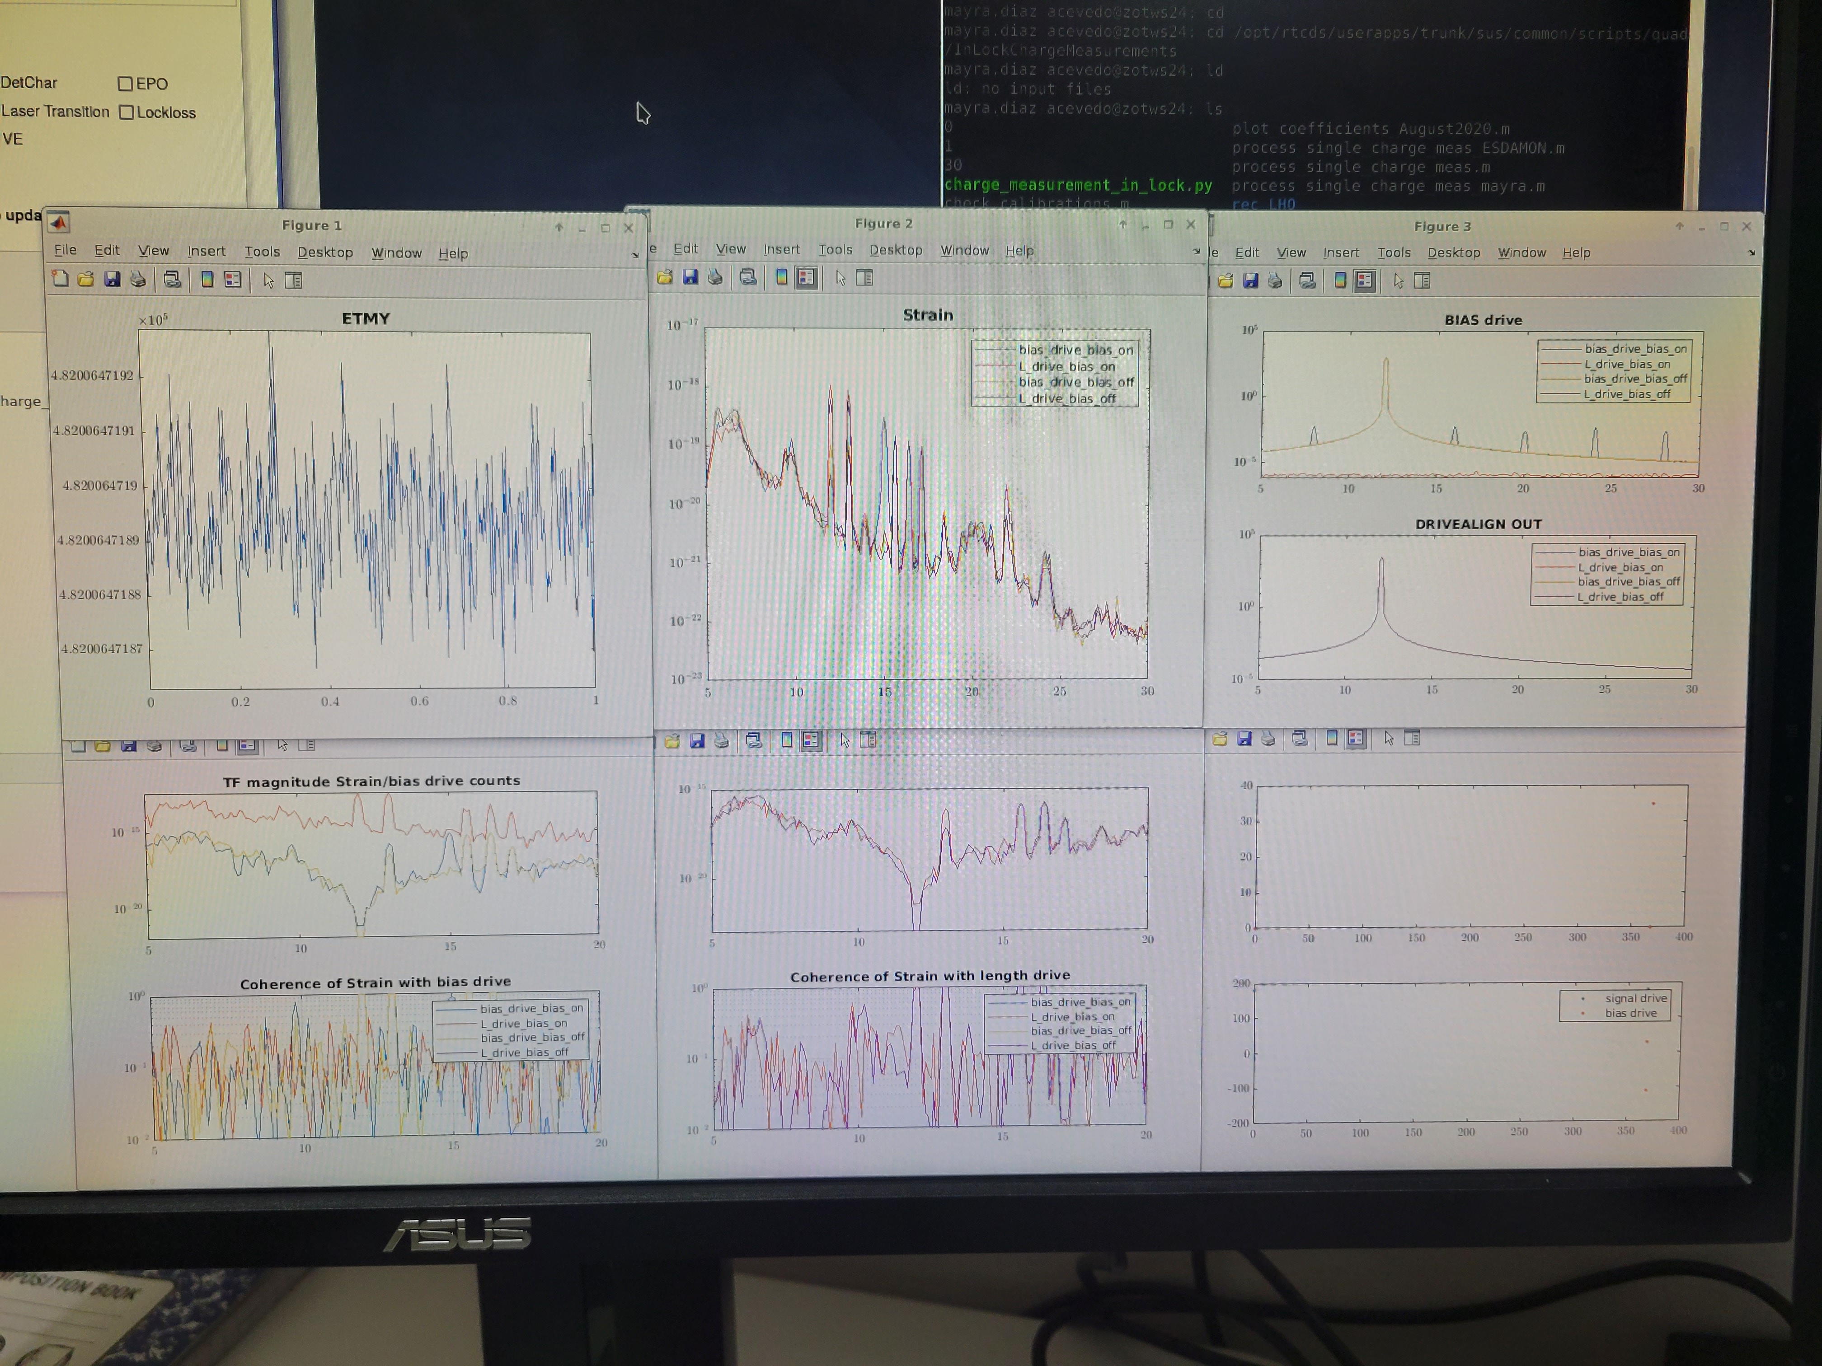Click the Print icon in Figure 3 toolbar
Screen dimensions: 1822x1366
[x=1274, y=281]
